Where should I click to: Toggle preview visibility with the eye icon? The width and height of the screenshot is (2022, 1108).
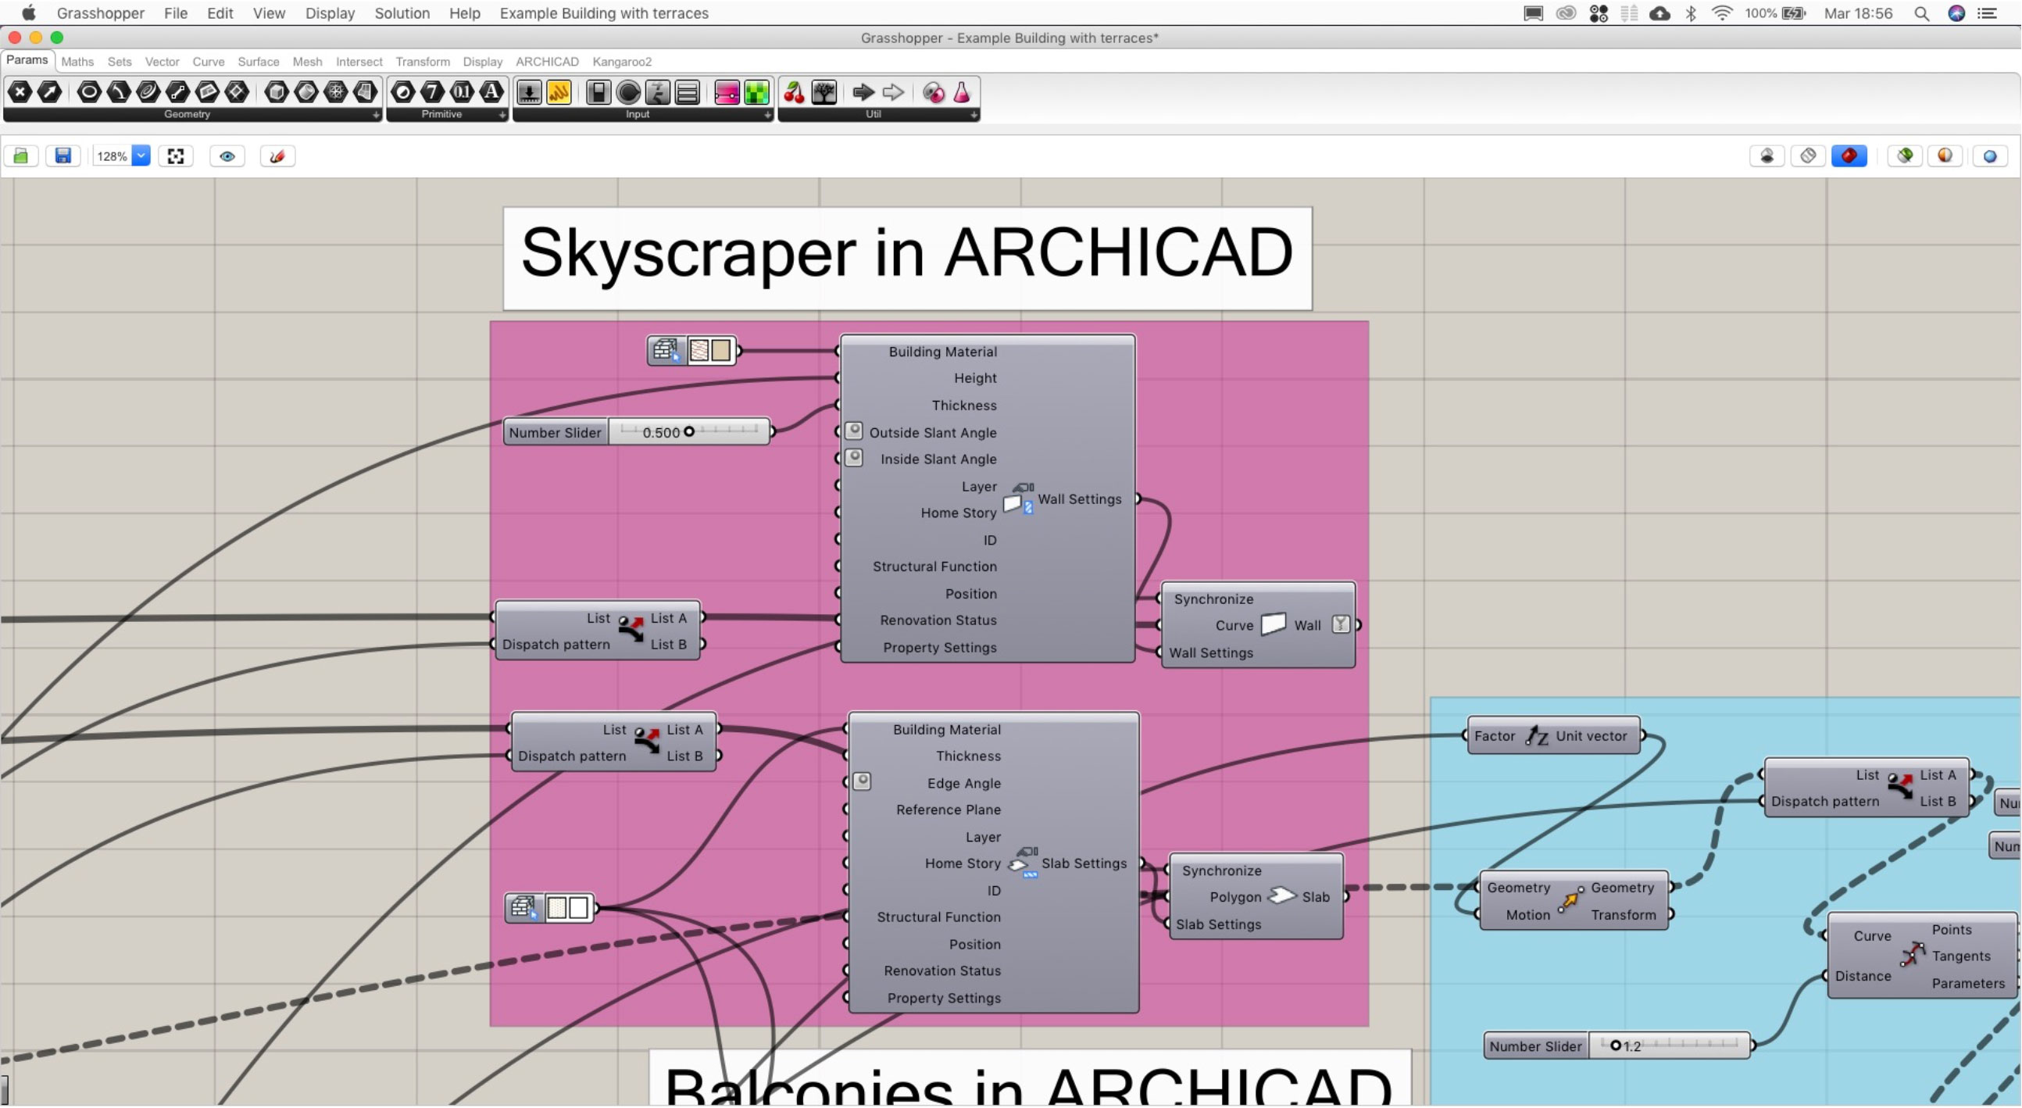(x=227, y=155)
